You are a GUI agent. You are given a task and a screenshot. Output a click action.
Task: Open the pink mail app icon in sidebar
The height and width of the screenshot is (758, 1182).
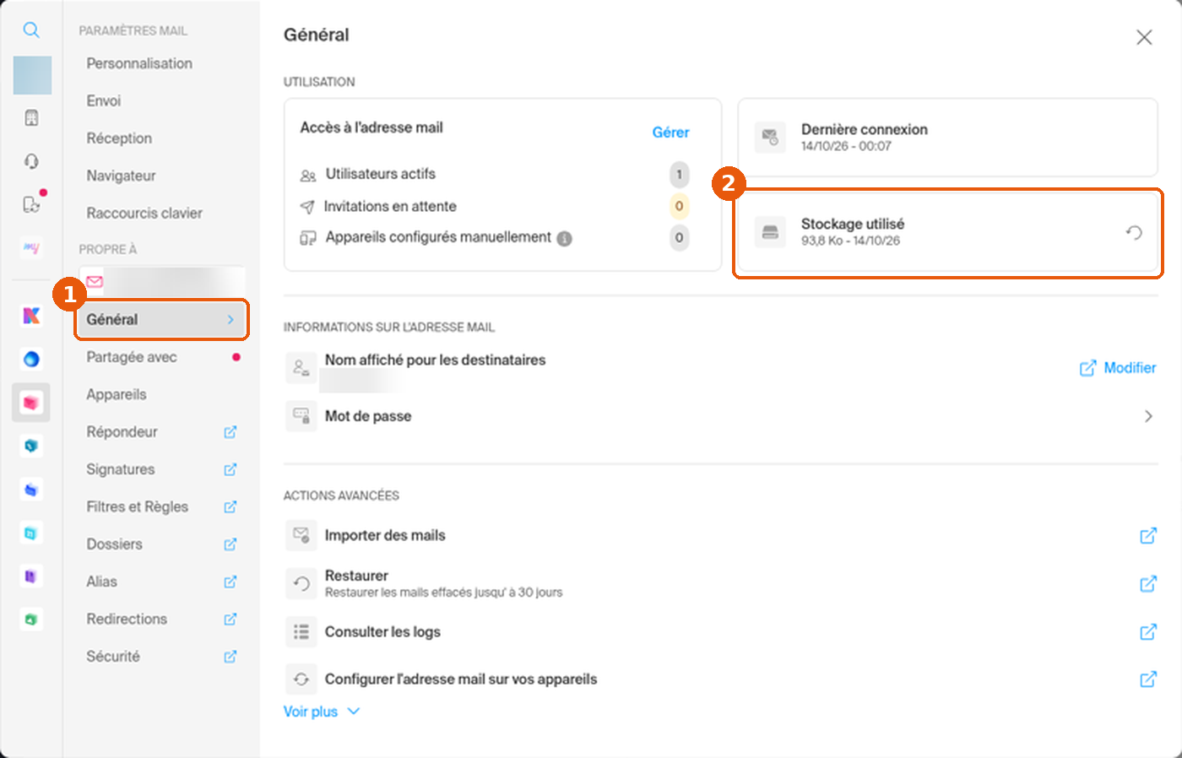coord(31,403)
